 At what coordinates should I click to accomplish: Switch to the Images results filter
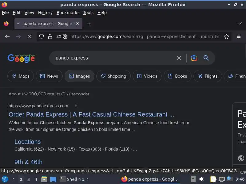pos(80,76)
